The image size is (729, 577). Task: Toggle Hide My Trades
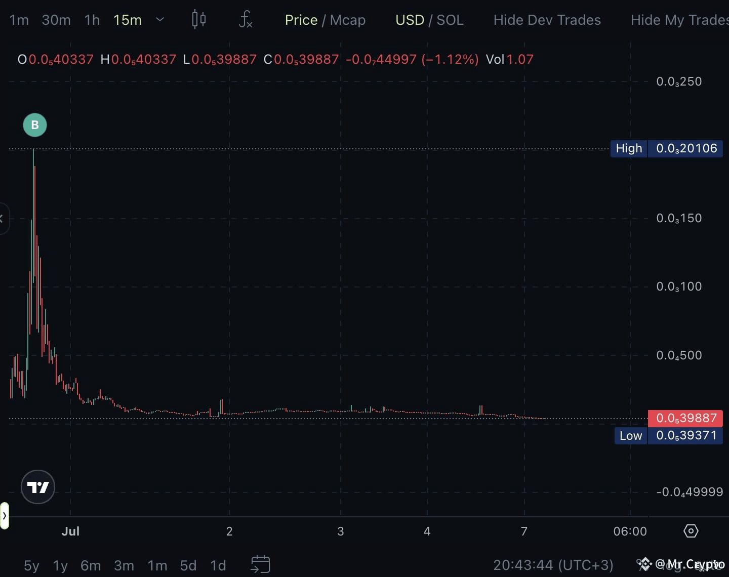(679, 20)
